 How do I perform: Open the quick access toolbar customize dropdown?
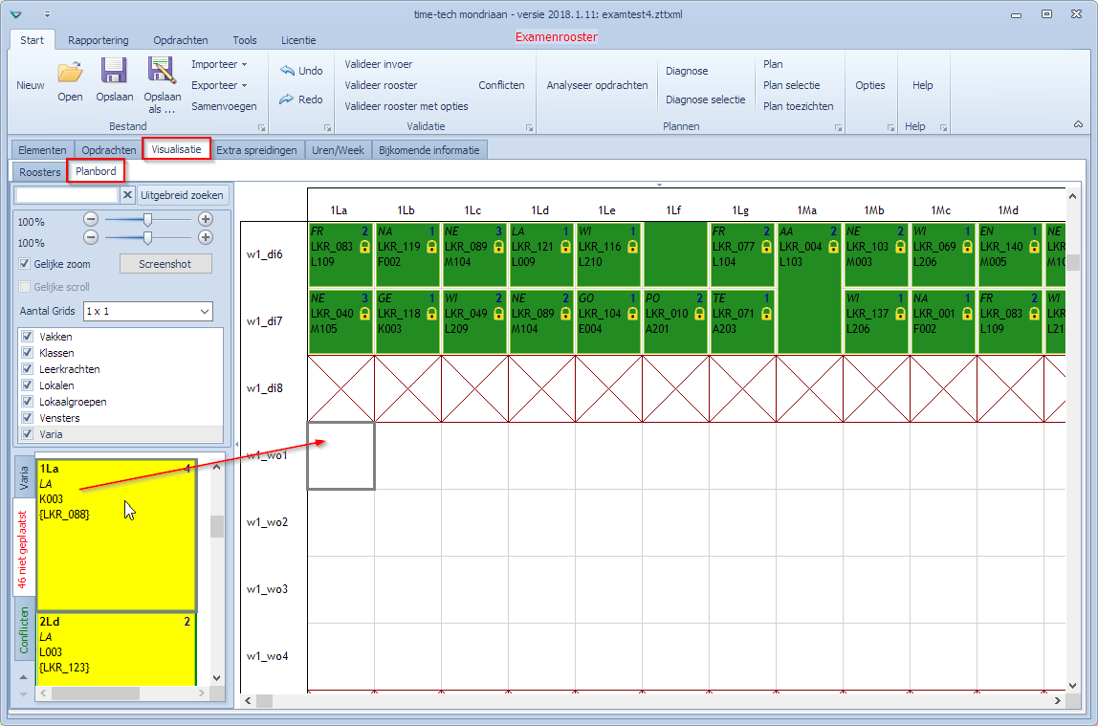(47, 14)
